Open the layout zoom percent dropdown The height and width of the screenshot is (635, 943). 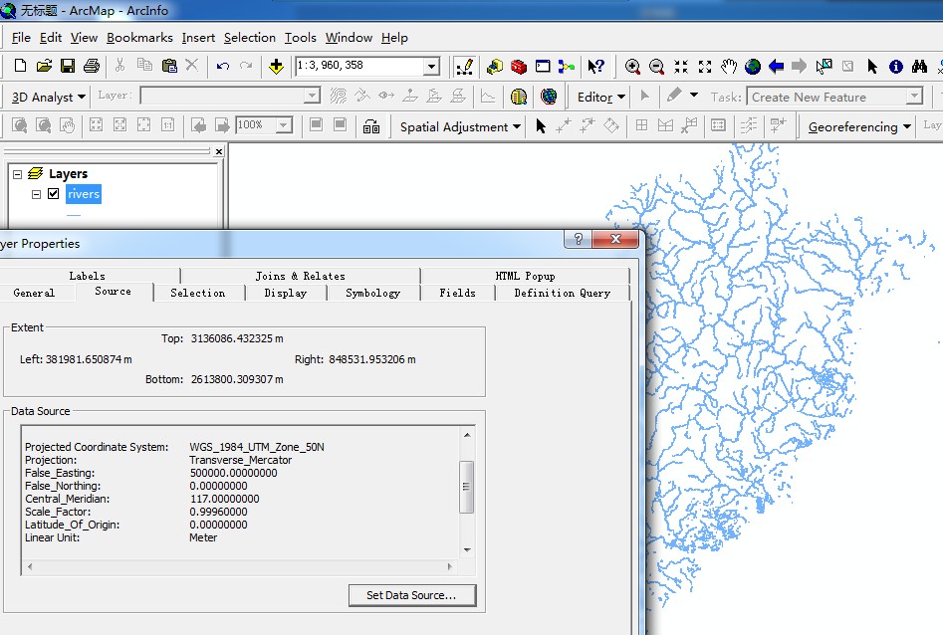(284, 125)
